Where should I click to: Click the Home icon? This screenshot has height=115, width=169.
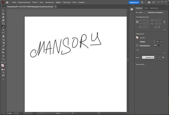click(x=7, y=2)
